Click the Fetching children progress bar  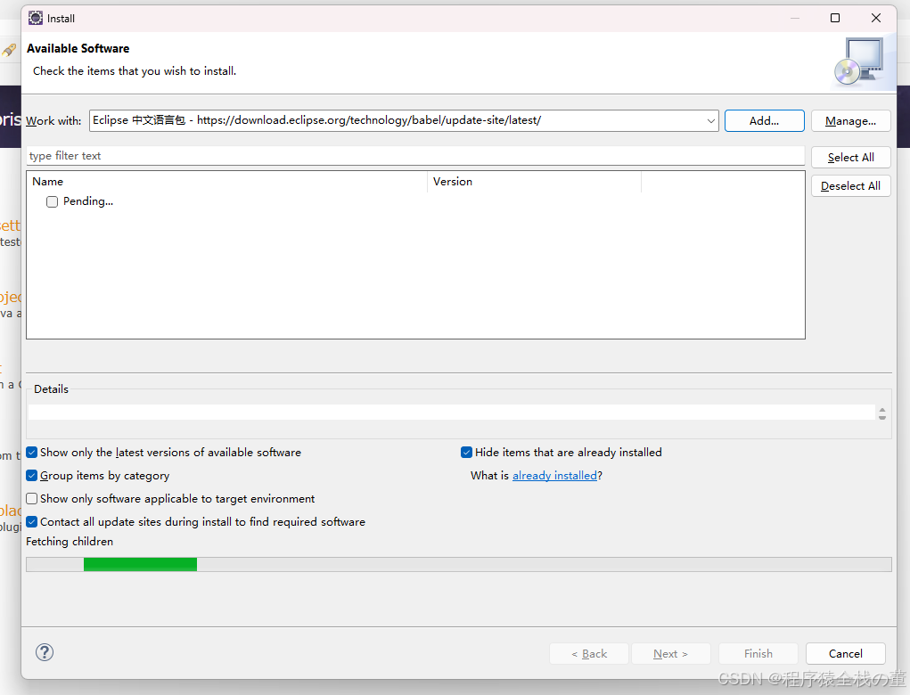click(459, 565)
